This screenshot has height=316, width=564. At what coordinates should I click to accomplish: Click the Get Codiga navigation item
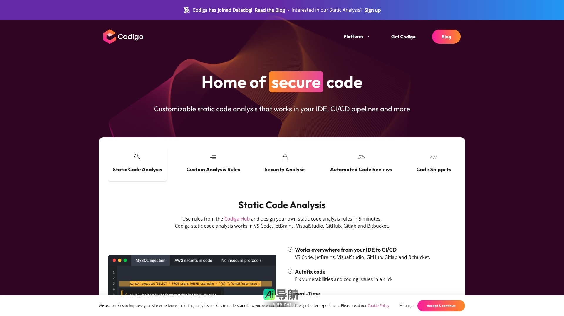(x=403, y=37)
